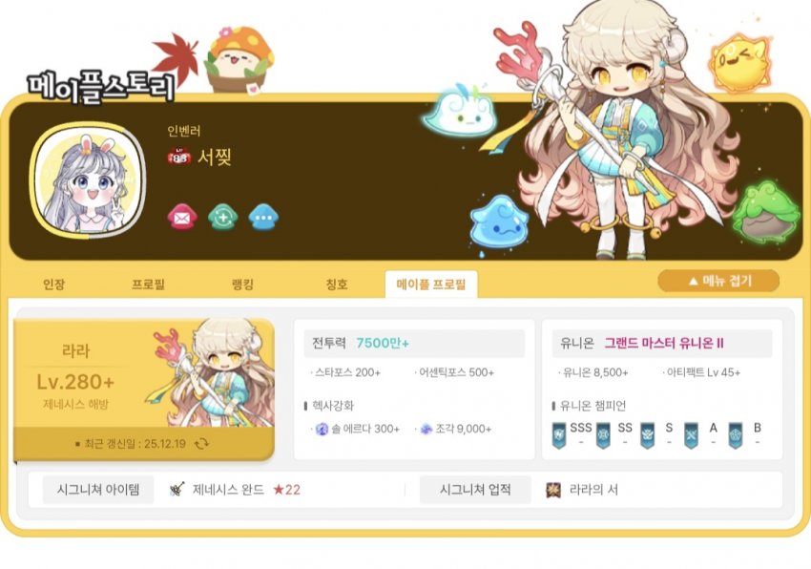
Task: Click the 시그니쳐 업적 label button
Action: click(x=475, y=490)
